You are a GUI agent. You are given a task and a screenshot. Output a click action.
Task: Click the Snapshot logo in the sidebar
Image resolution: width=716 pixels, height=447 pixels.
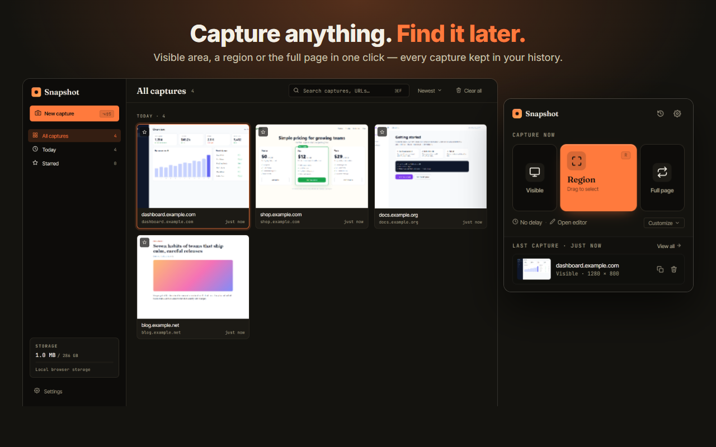point(36,92)
